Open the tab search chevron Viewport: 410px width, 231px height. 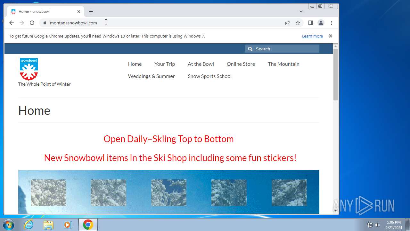301,12
